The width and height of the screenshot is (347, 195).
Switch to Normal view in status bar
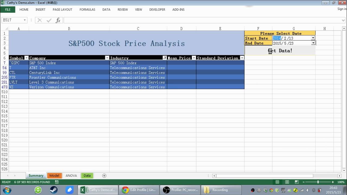(x=277, y=182)
